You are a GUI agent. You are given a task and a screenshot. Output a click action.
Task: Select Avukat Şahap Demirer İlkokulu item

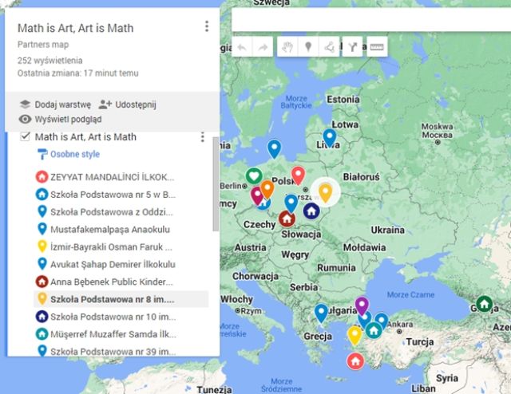coord(121,264)
